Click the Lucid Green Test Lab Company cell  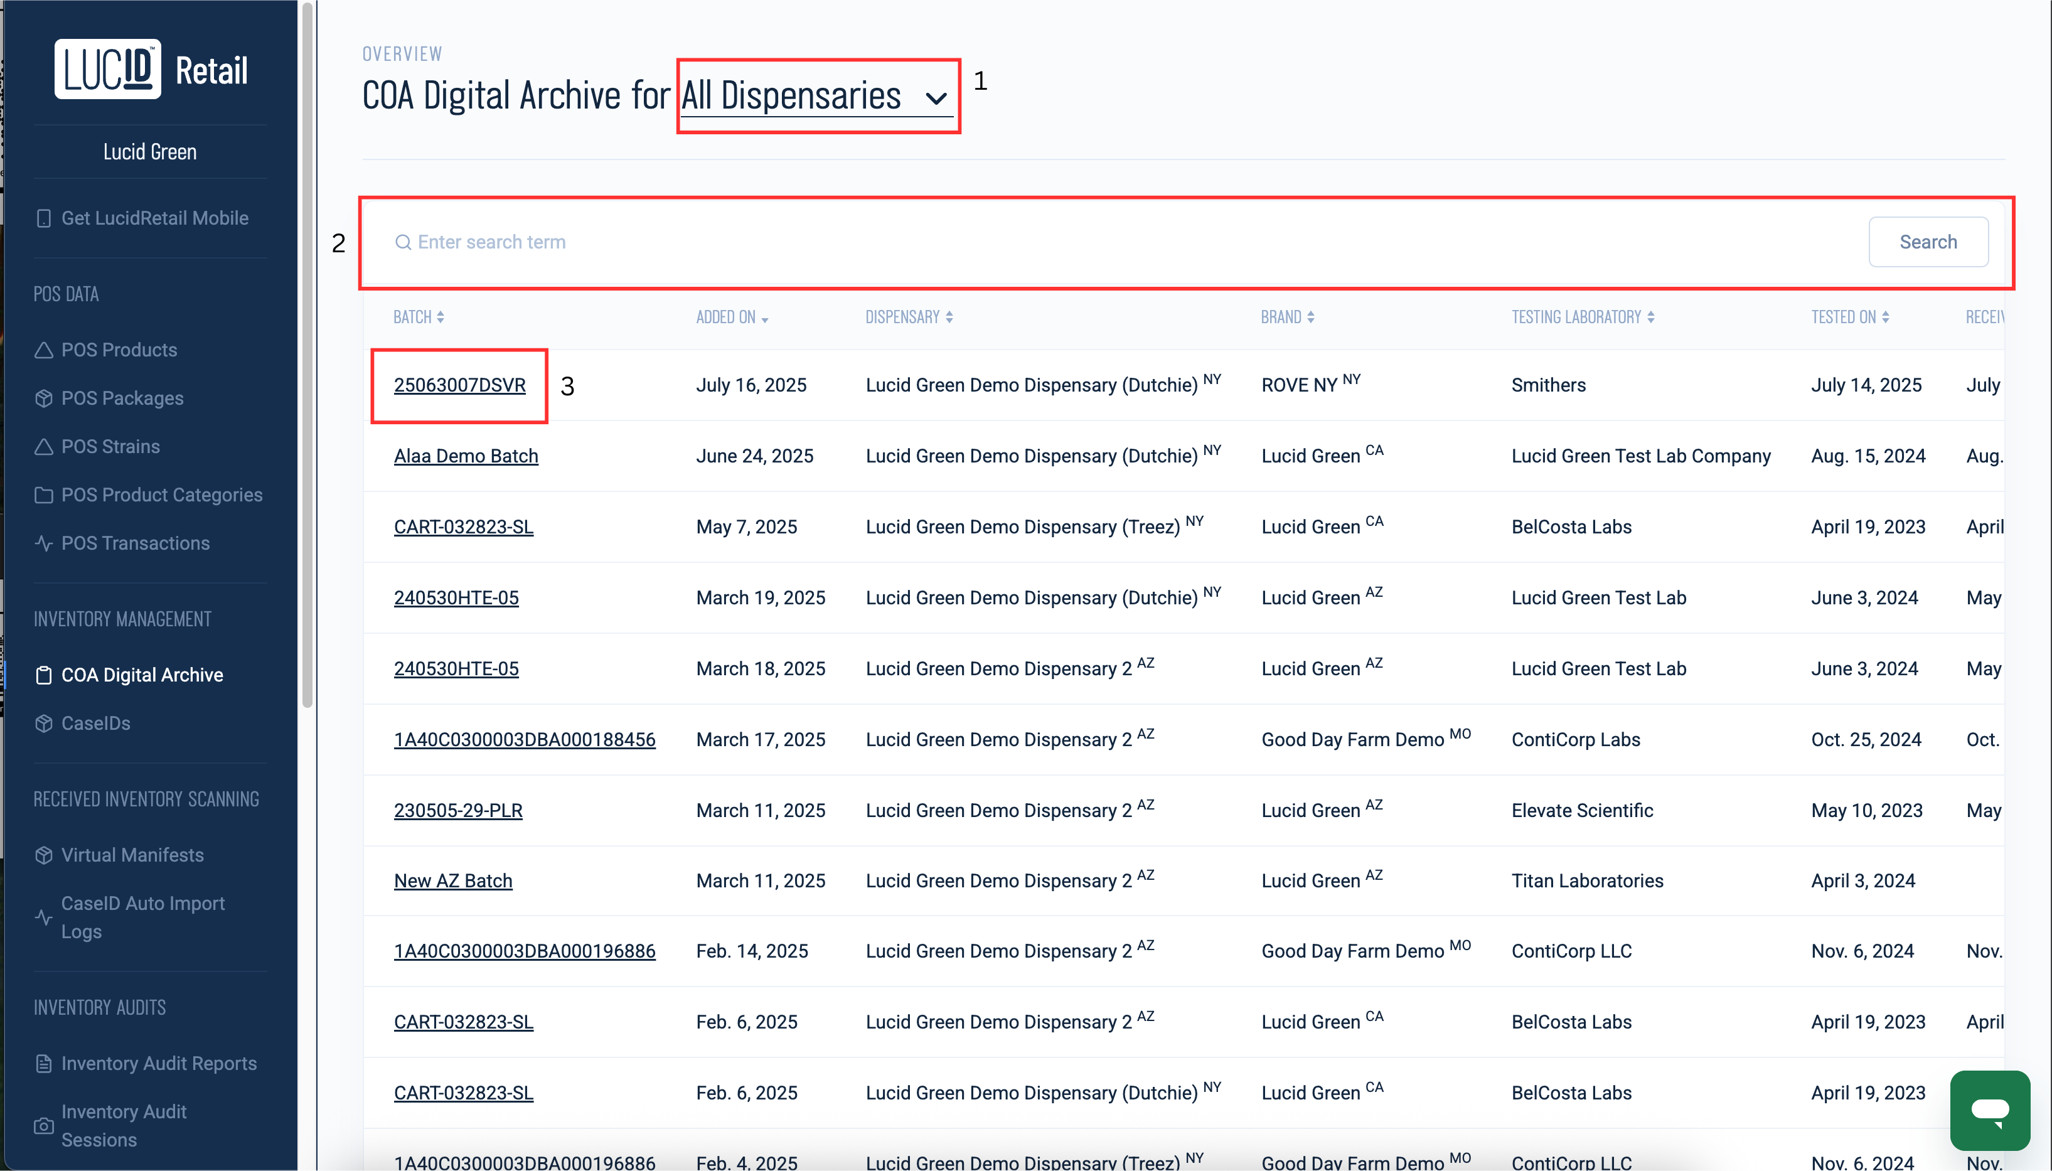[x=1640, y=456]
